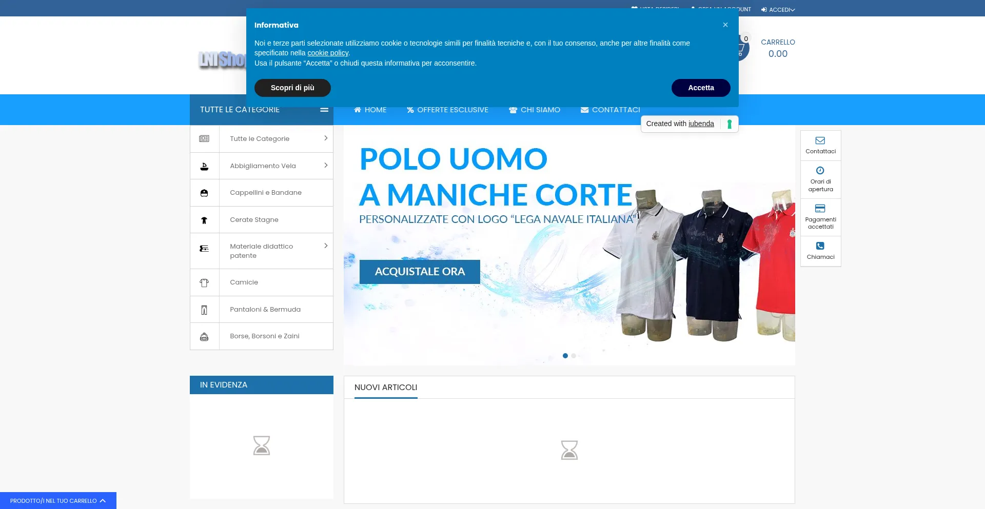Click the Abbigliamento Vela boat icon
The width and height of the screenshot is (985, 509).
pyautogui.click(x=204, y=166)
